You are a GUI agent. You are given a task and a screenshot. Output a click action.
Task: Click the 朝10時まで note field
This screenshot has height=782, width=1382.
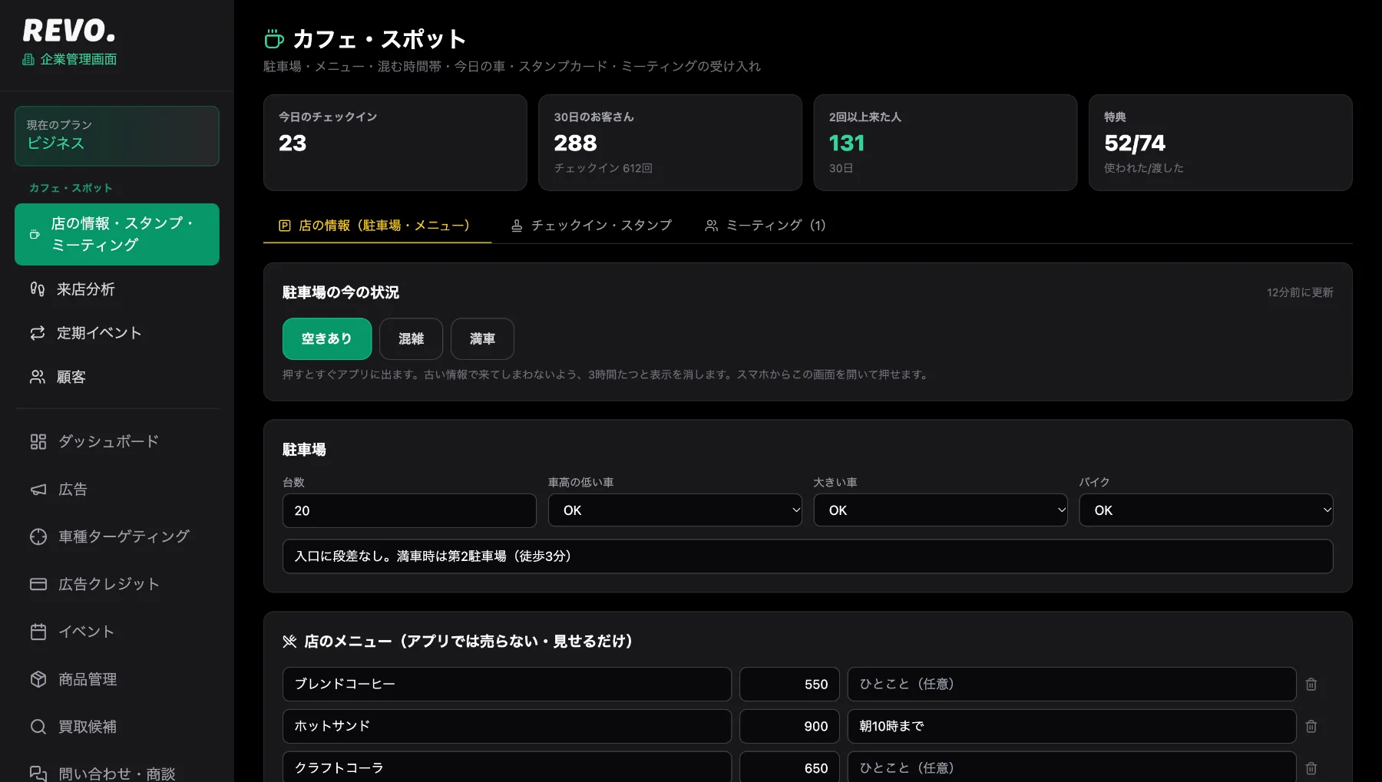[x=1072, y=726]
